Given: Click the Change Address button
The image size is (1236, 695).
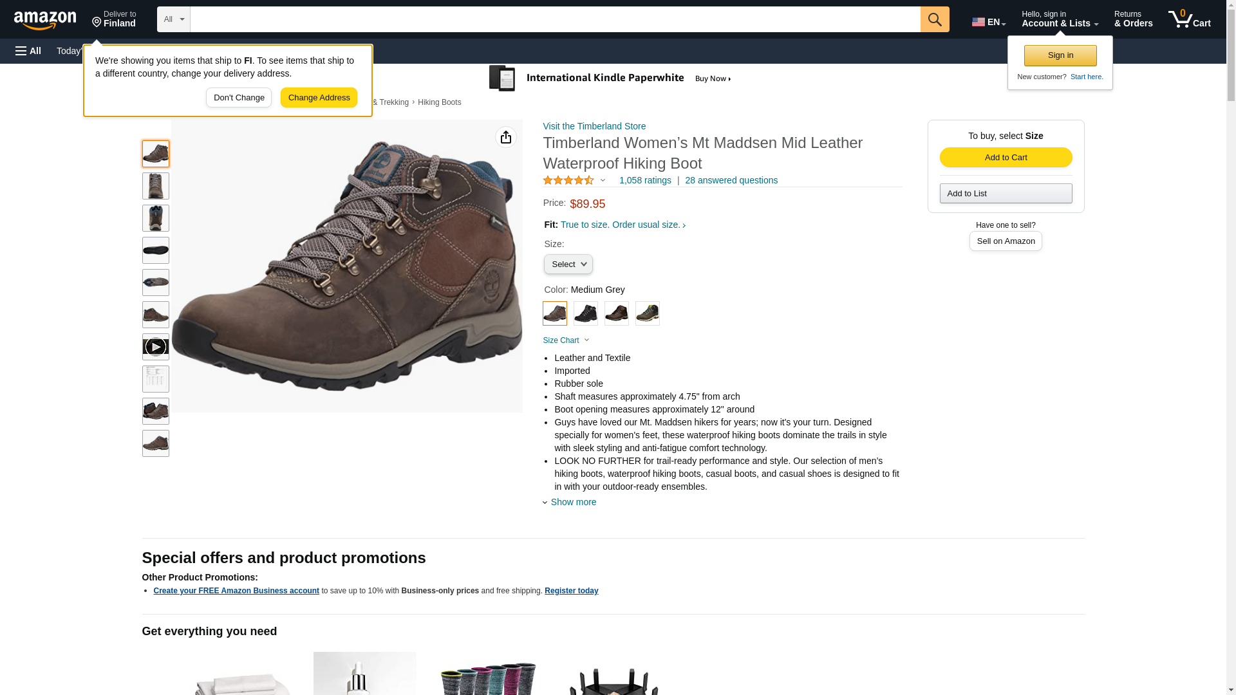Looking at the screenshot, I should (x=319, y=98).
